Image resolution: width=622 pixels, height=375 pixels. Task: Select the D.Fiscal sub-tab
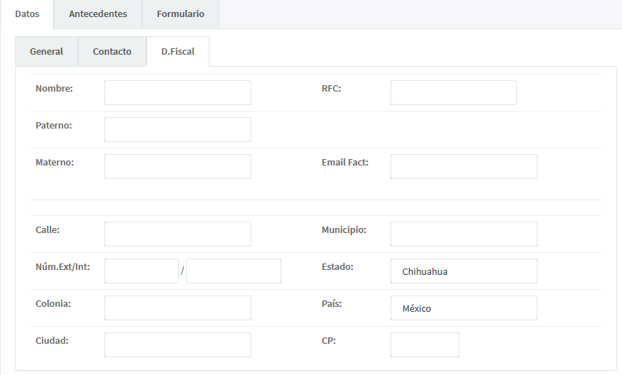[x=178, y=52]
